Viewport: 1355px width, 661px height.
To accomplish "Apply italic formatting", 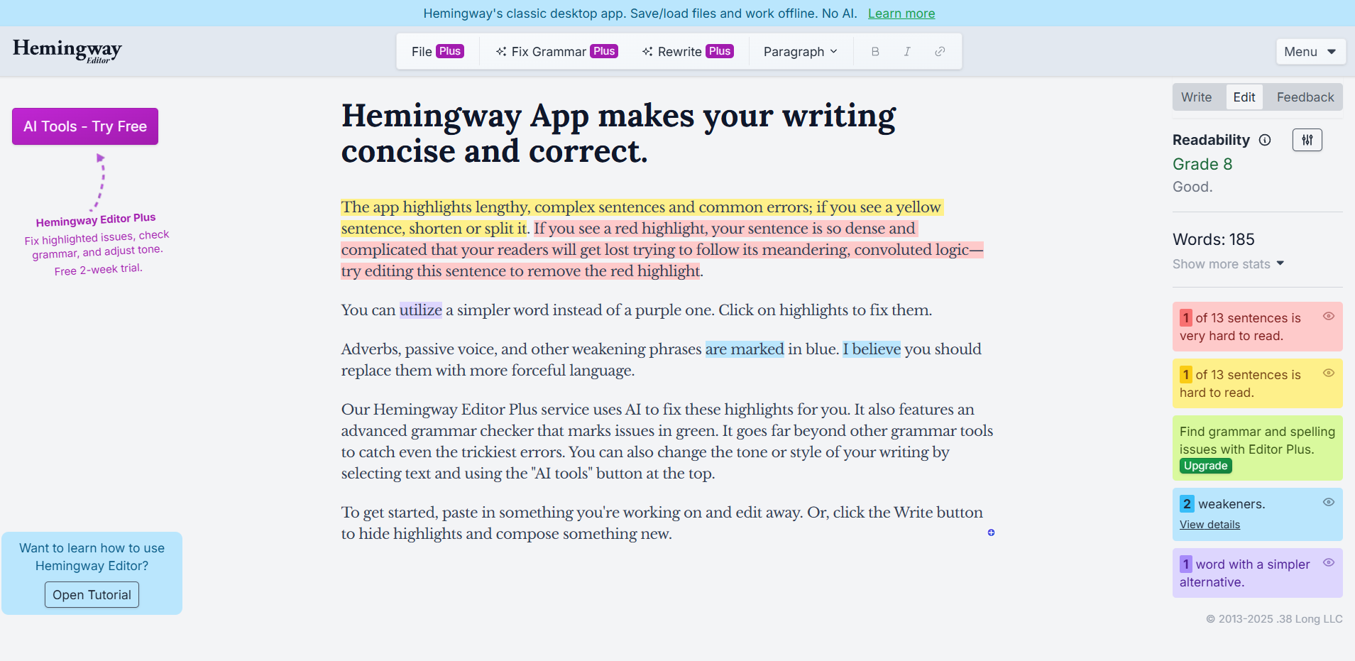I will click(908, 51).
